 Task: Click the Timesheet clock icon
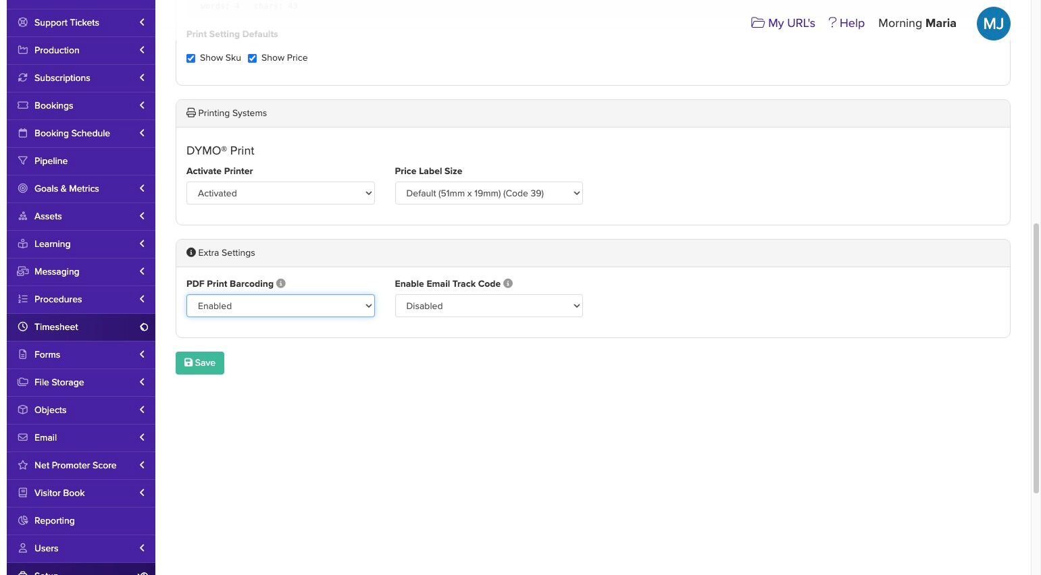tap(23, 327)
